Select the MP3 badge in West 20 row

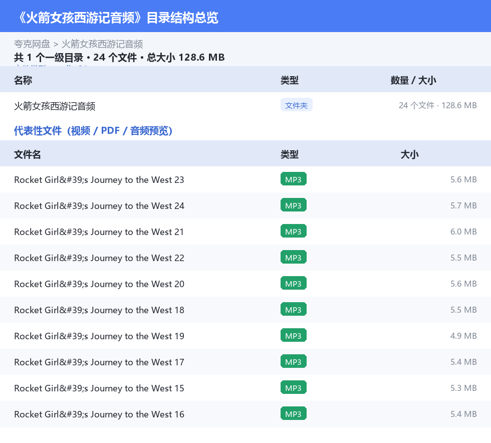(x=294, y=283)
